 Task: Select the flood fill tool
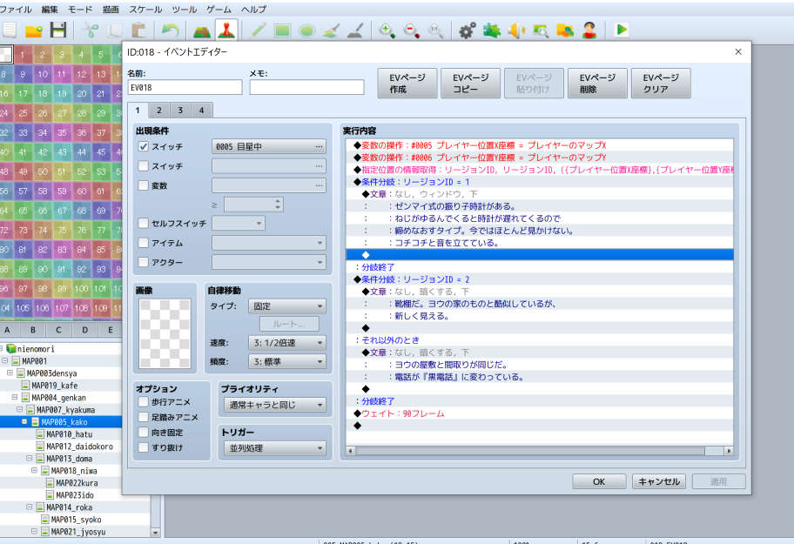point(331,30)
